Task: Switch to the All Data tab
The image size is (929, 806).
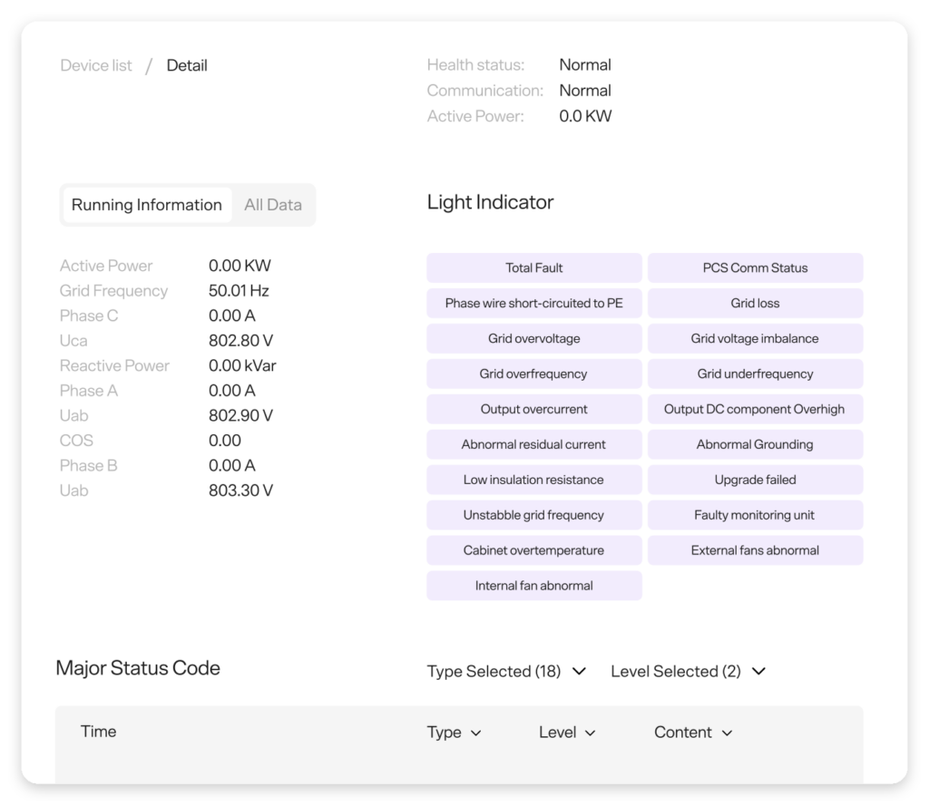Action: point(272,204)
